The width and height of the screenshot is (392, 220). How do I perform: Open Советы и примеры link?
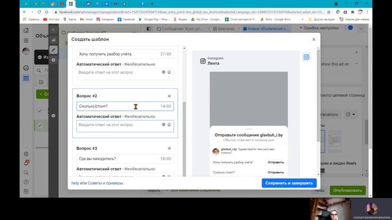tap(105, 183)
